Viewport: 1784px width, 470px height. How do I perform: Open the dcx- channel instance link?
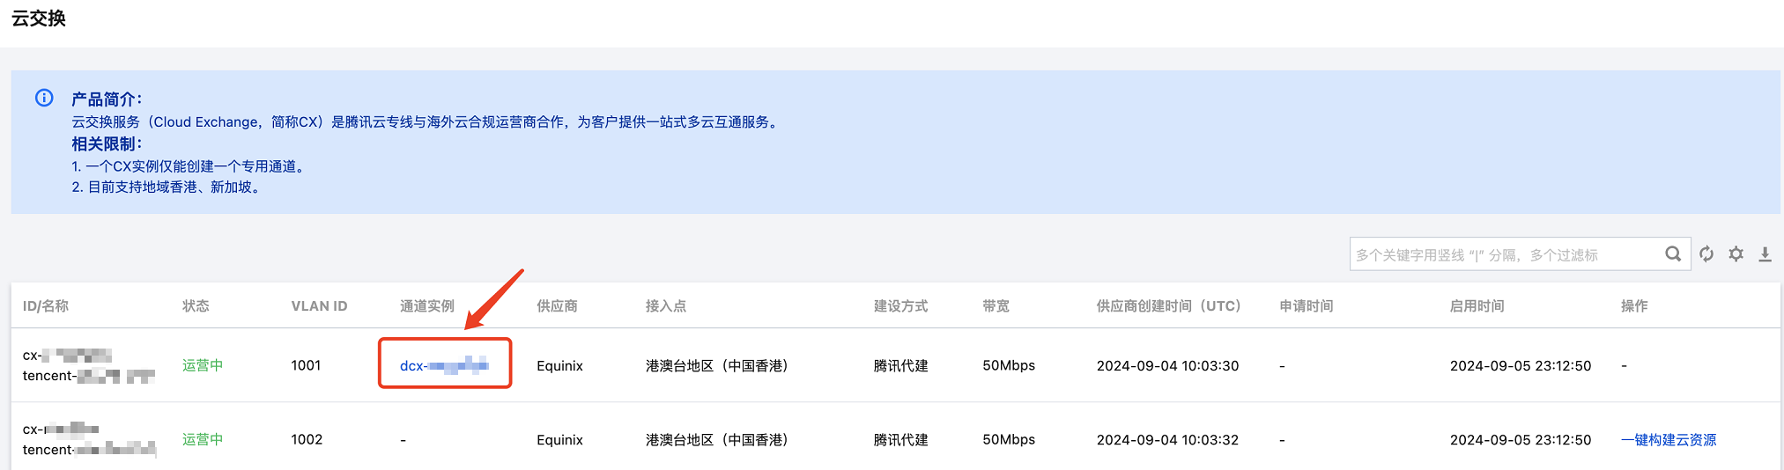[x=444, y=365]
